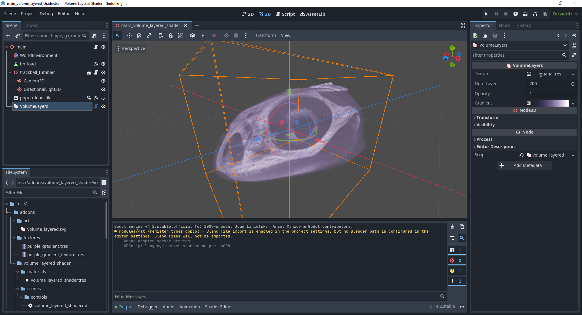Open script attached to VolumeLayers node
The width and height of the screenshot is (582, 315).
[x=96, y=106]
